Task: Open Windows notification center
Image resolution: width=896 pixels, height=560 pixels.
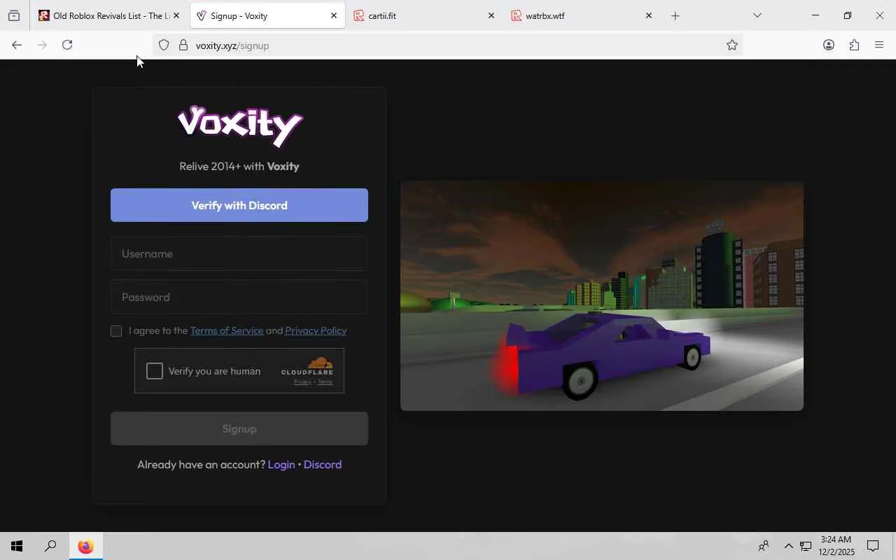Action: tap(873, 546)
